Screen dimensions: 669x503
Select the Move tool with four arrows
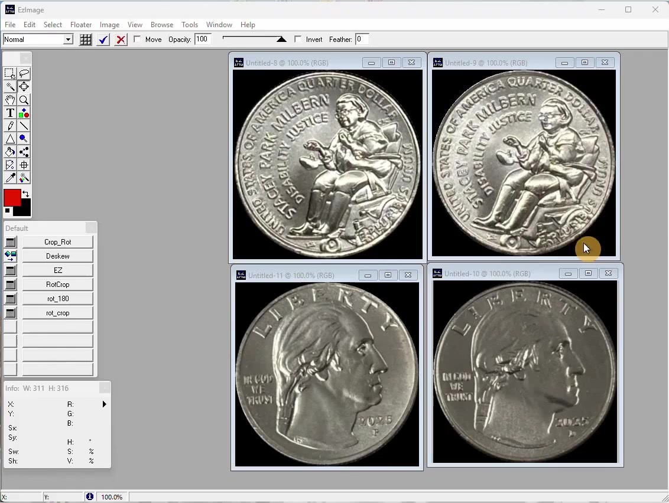(24, 87)
